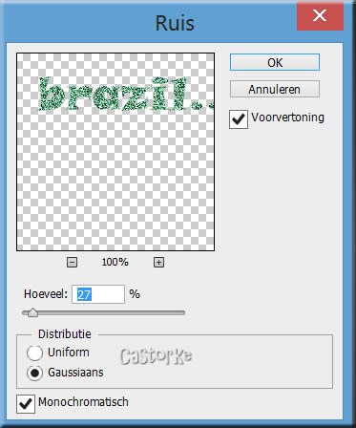Select the Gaussiaans distribution radio button
Screen dimensions: 356x428
point(34,373)
